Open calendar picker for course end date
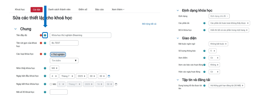The width and height of the screenshot is (266, 98). [x=116, y=84]
